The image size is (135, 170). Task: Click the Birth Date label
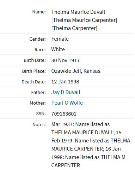pyautogui.click(x=35, y=60)
